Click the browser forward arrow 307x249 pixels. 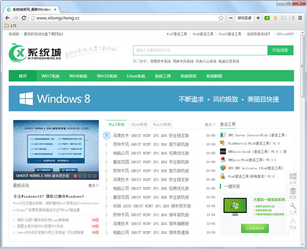[x=16, y=18]
